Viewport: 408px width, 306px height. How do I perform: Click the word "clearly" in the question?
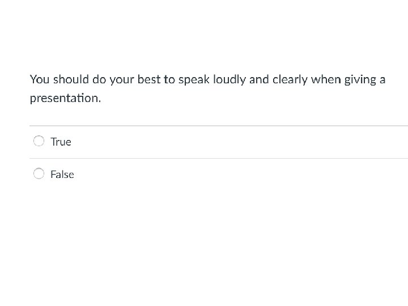click(x=290, y=79)
